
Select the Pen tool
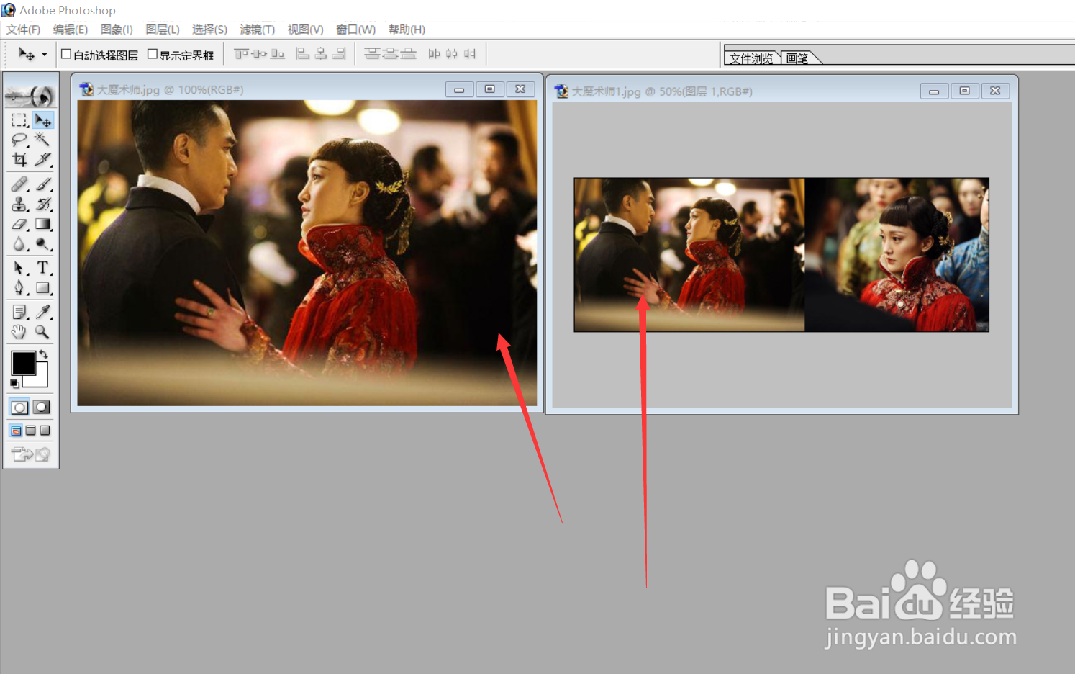pos(19,288)
